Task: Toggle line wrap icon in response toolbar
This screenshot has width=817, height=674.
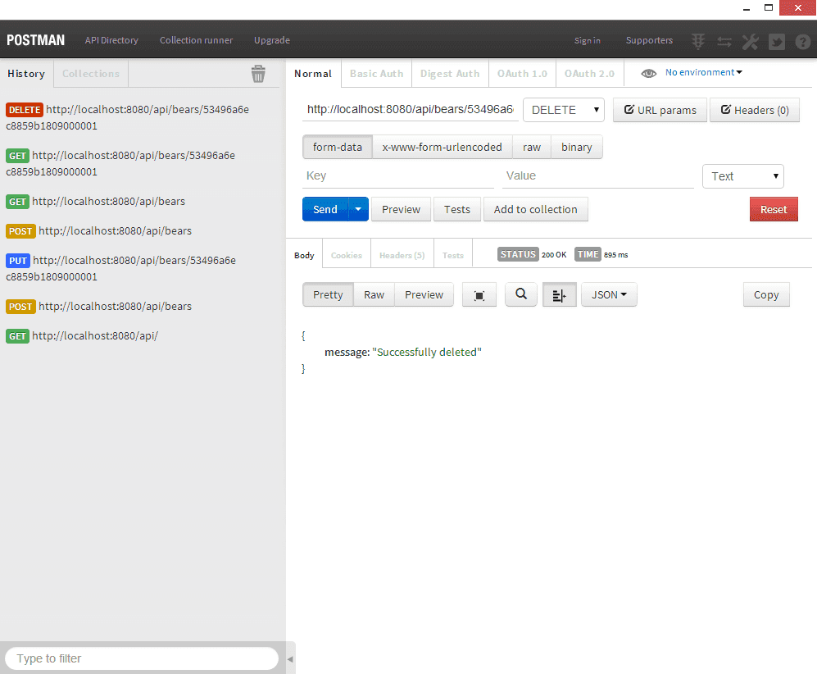Action: pos(559,295)
